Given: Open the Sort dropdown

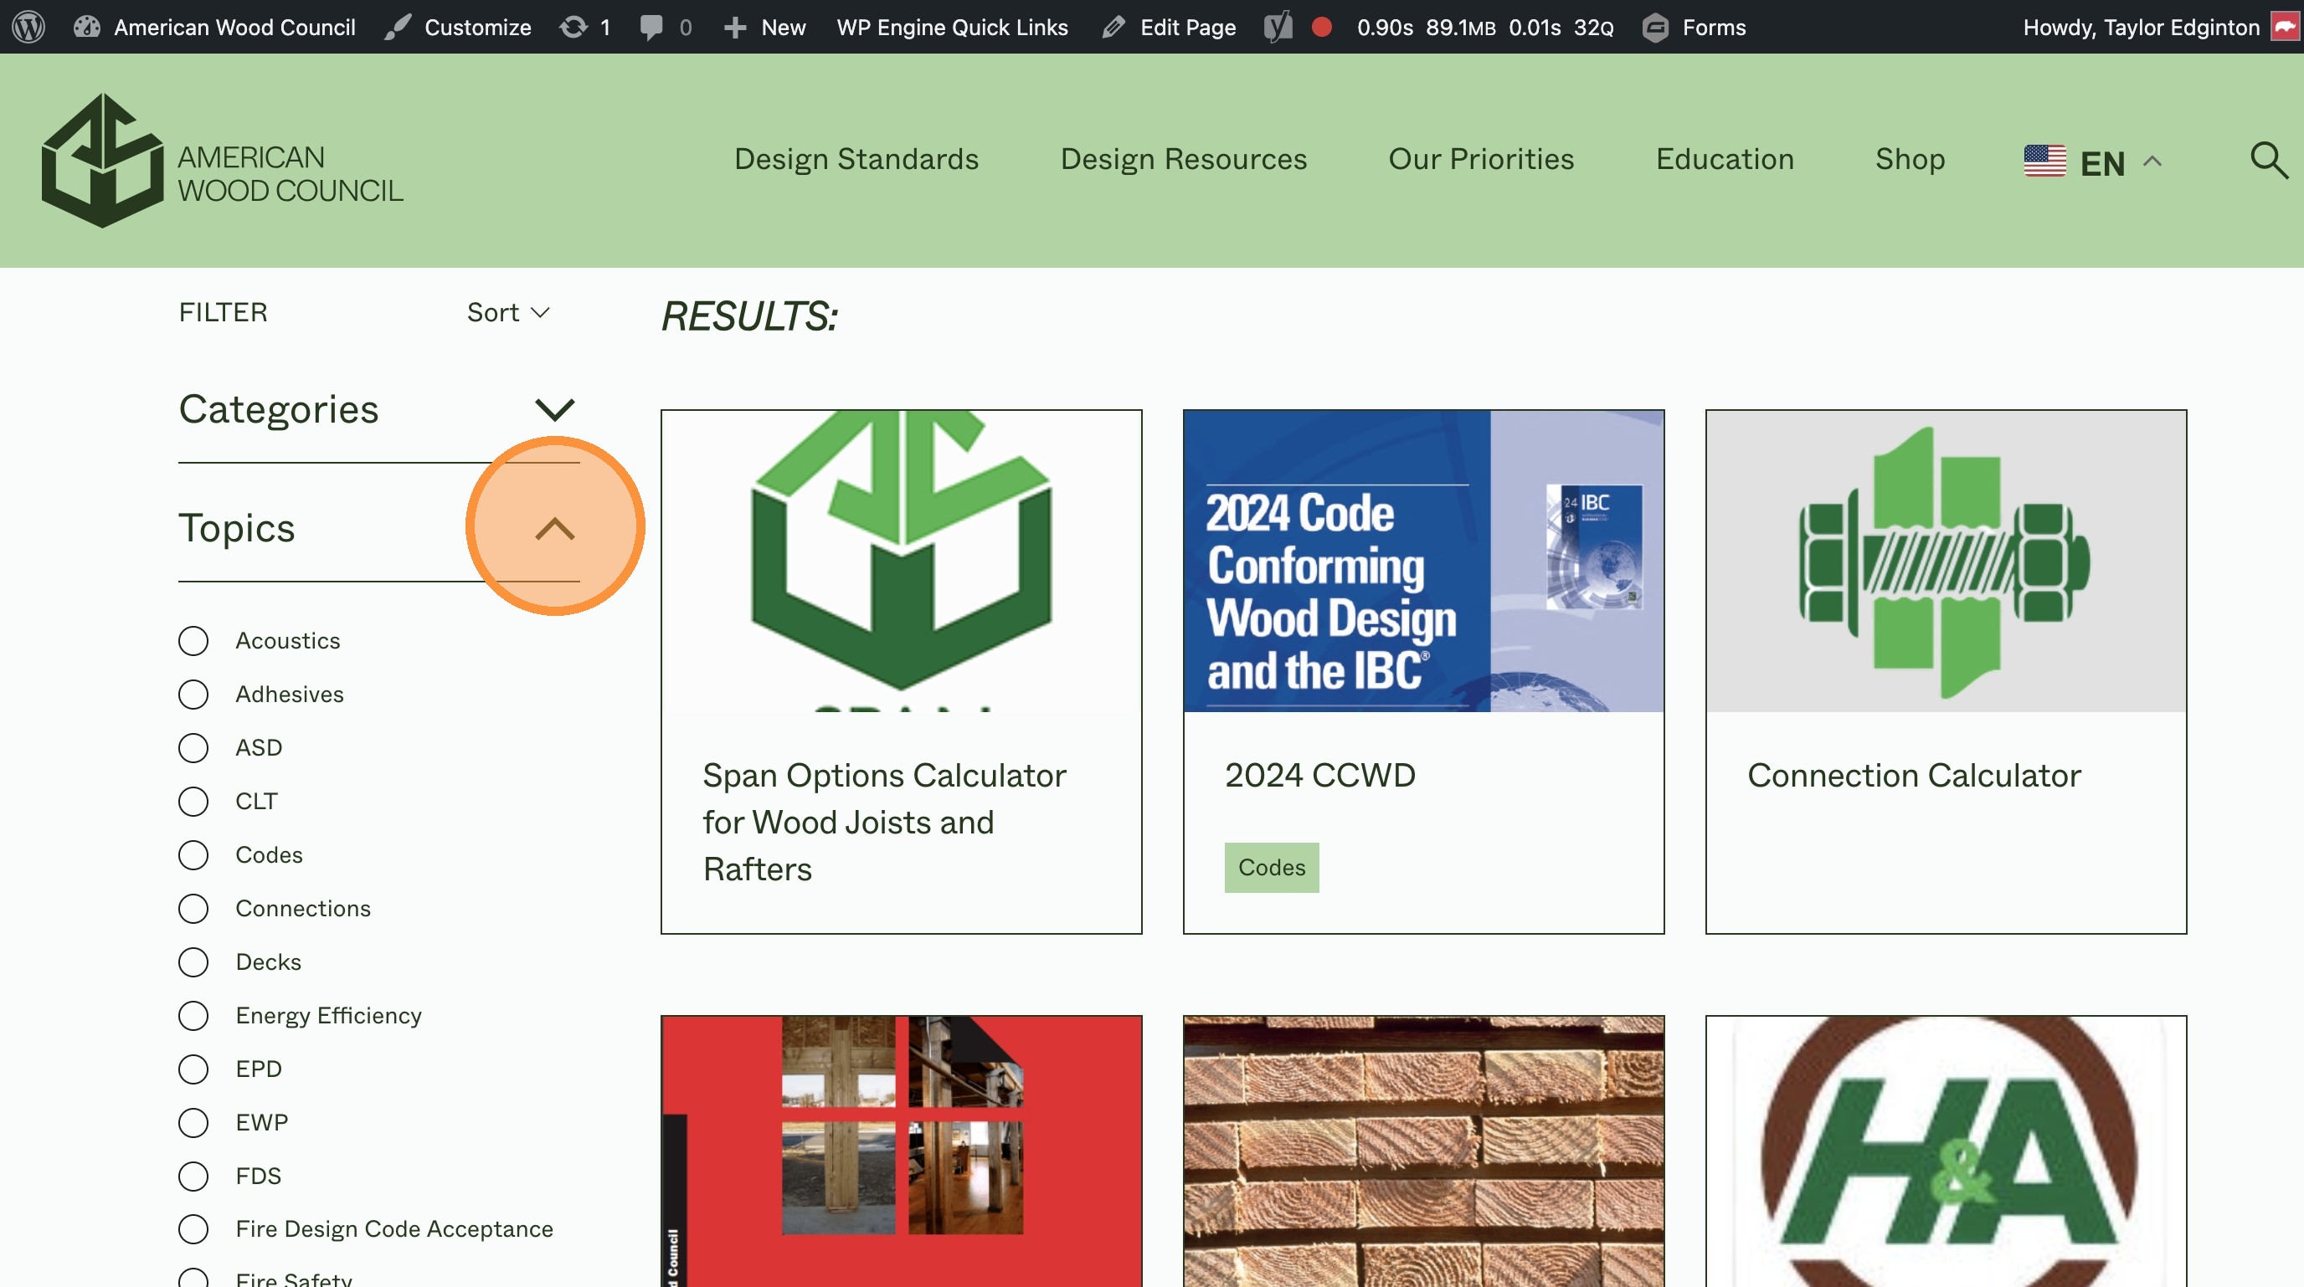Looking at the screenshot, I should 508,313.
